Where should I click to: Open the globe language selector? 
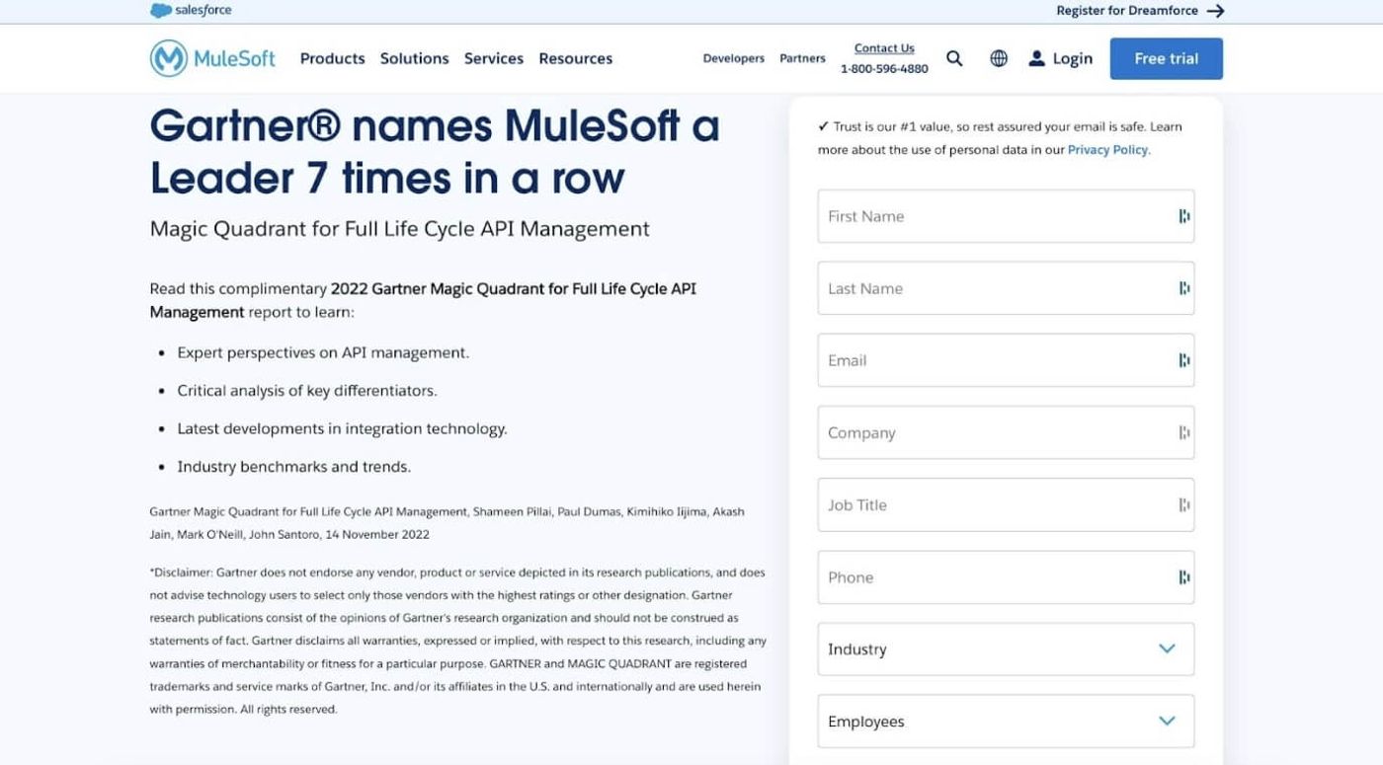(999, 58)
